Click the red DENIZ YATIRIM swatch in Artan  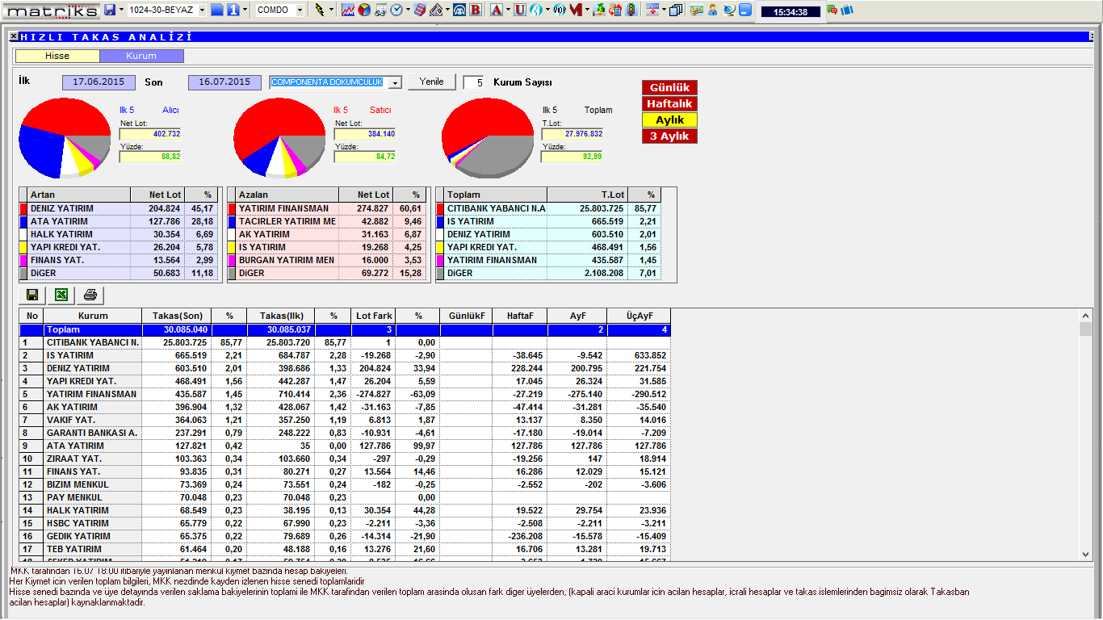coord(23,208)
